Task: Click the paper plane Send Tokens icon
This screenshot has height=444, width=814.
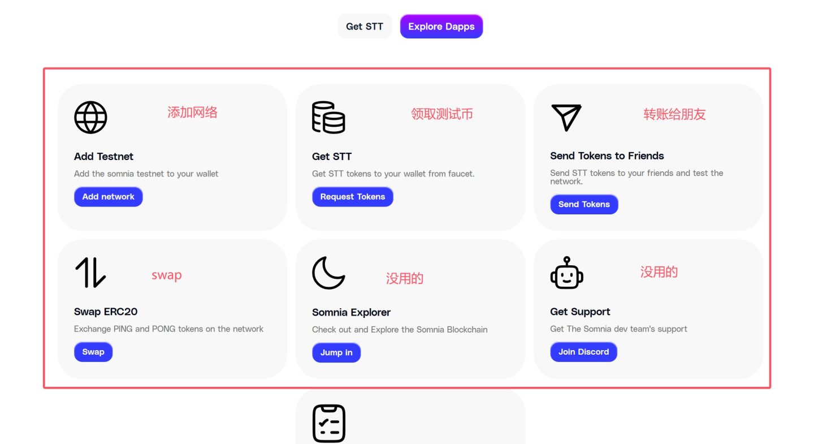Action: (566, 118)
